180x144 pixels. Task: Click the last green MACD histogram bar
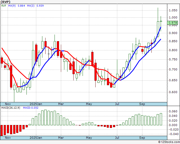coord(161,119)
